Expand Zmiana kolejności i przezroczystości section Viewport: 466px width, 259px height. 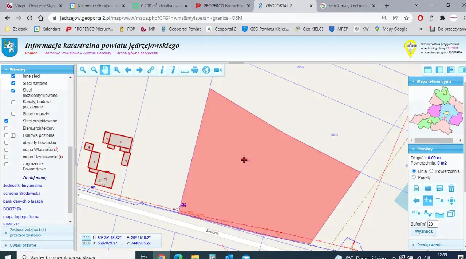point(28,232)
